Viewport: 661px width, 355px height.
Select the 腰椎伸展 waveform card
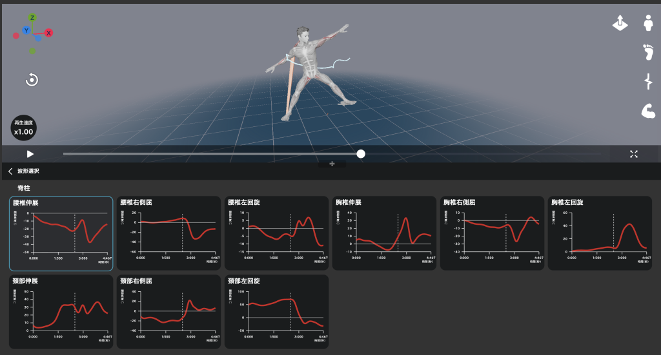point(61,233)
